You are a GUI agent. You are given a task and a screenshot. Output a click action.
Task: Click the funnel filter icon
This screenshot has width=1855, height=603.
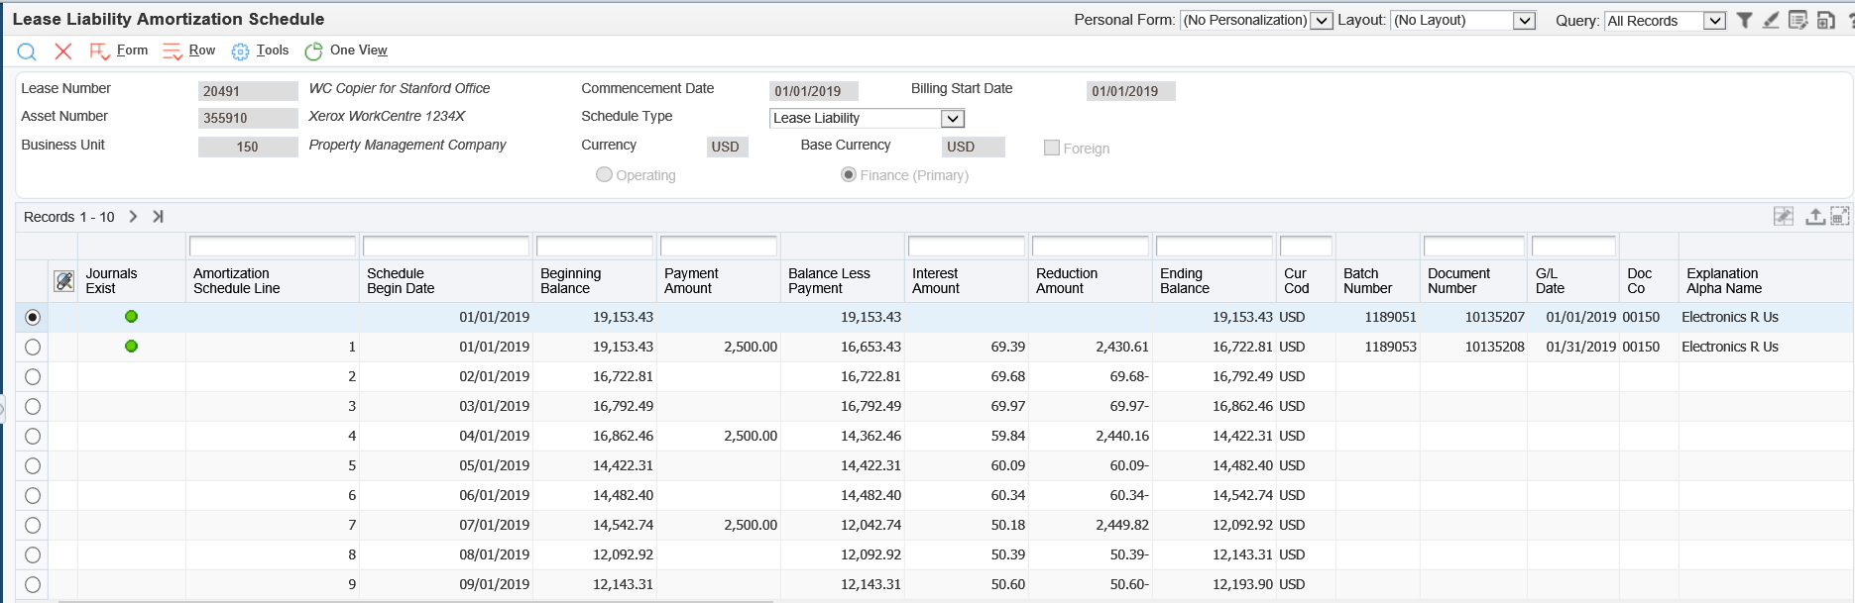pyautogui.click(x=1745, y=20)
